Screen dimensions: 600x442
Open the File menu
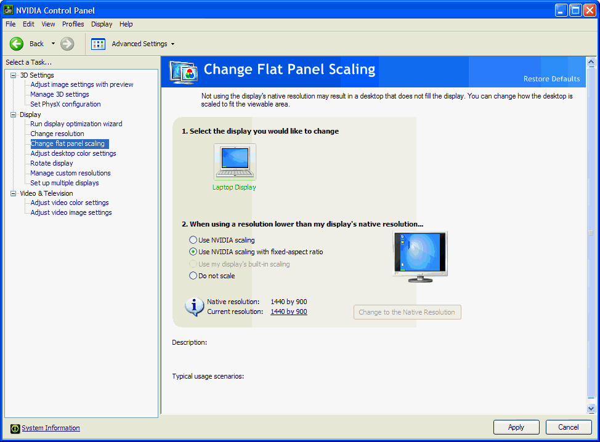tap(10, 24)
